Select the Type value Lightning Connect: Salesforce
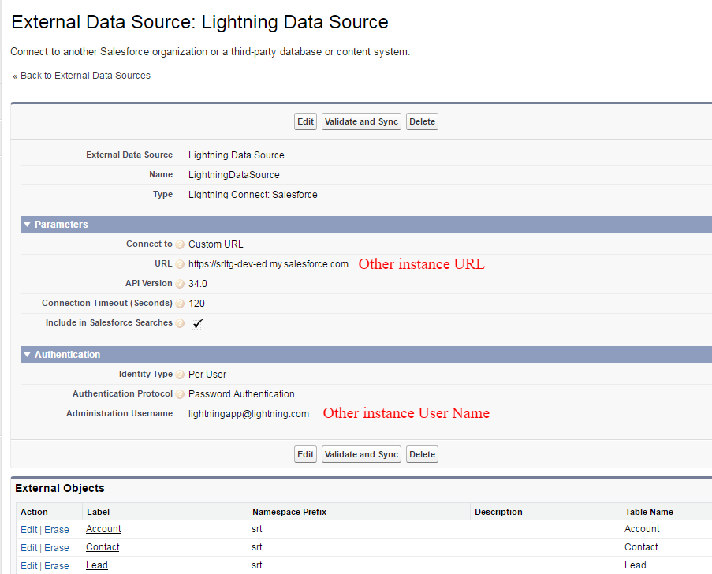Image resolution: width=712 pixels, height=574 pixels. (x=253, y=195)
